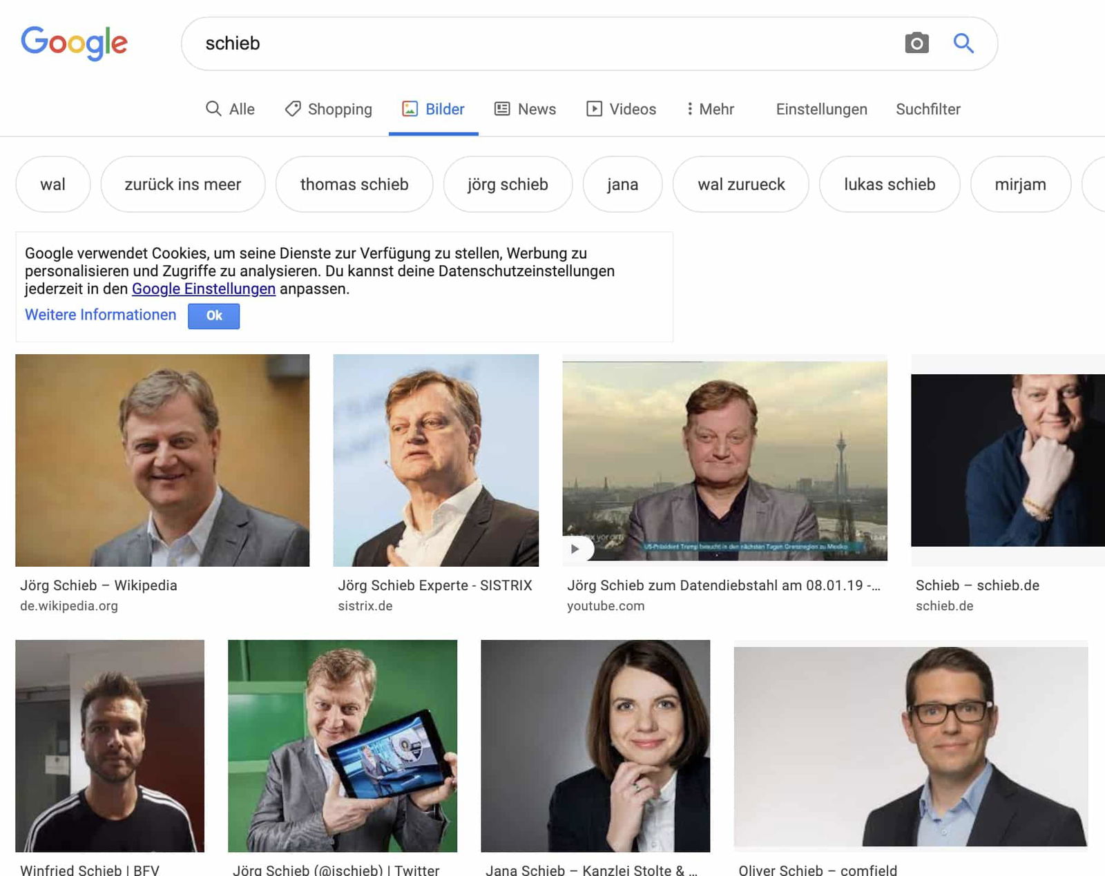Open the Jörg Schieb Wikipedia image
This screenshot has width=1105, height=876.
[x=162, y=460]
